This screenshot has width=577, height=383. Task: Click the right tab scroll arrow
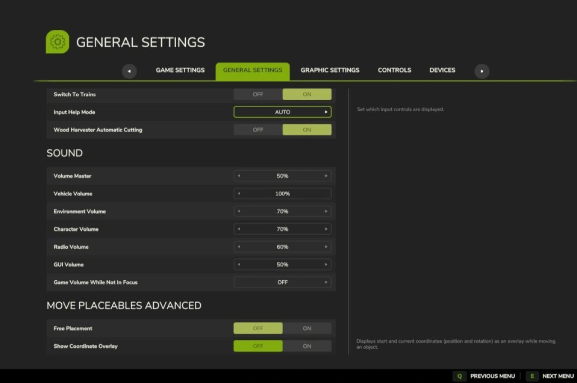click(x=481, y=71)
